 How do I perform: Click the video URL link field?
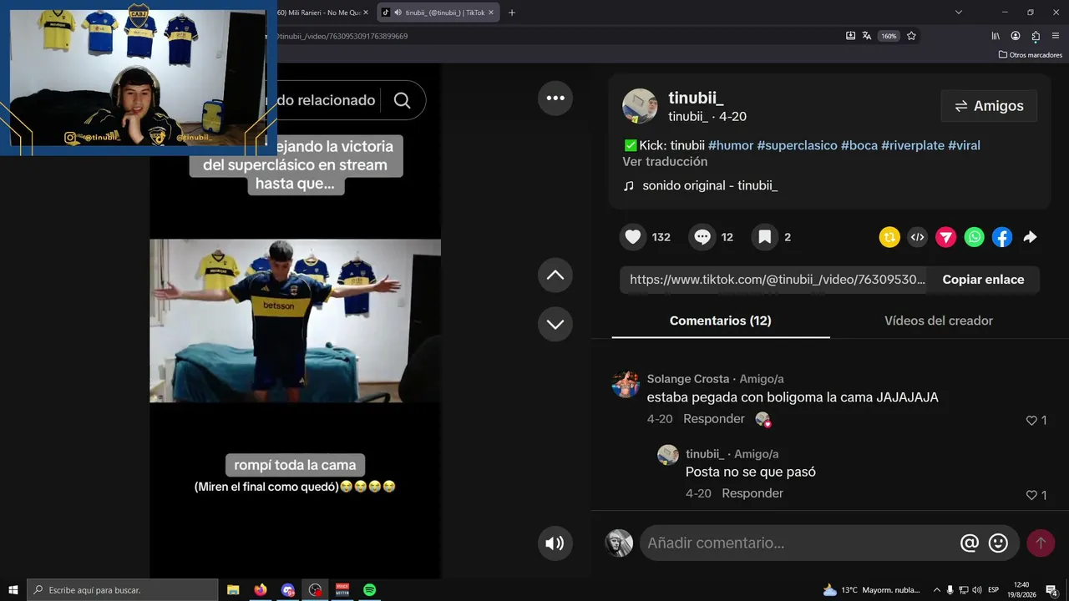pos(777,280)
